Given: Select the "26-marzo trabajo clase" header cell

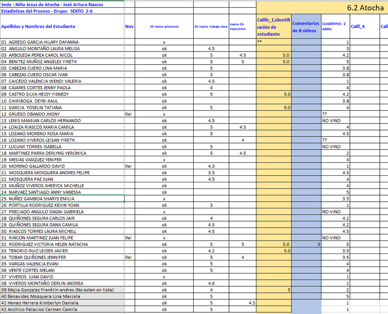Looking at the screenshot, I should [x=211, y=27].
